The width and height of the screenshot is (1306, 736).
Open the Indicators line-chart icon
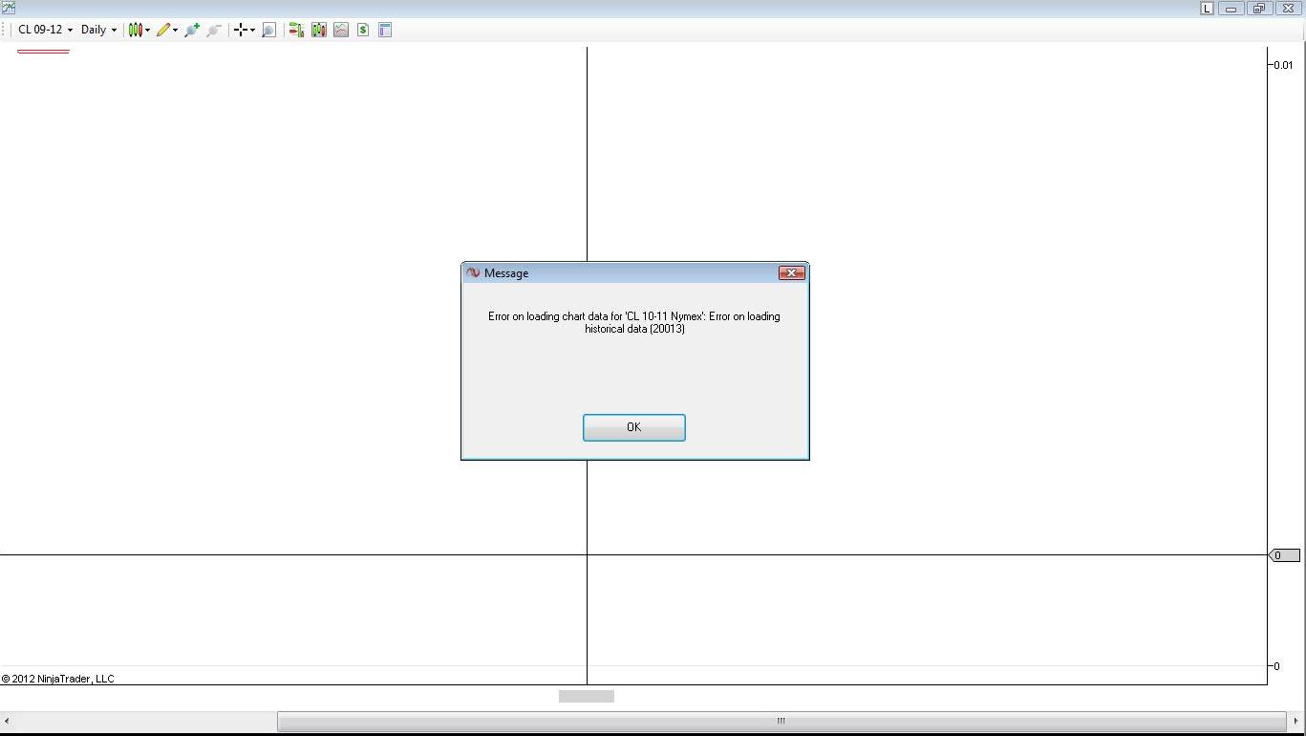tap(341, 30)
